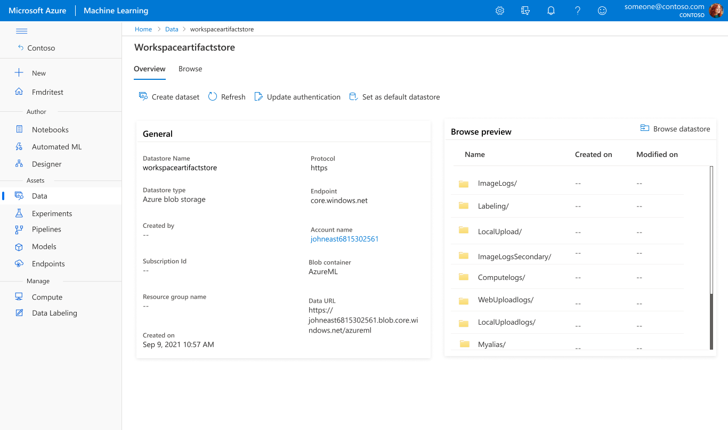Image resolution: width=728 pixels, height=430 pixels.
Task: Click the Experiments flask icon
Action: [19, 213]
